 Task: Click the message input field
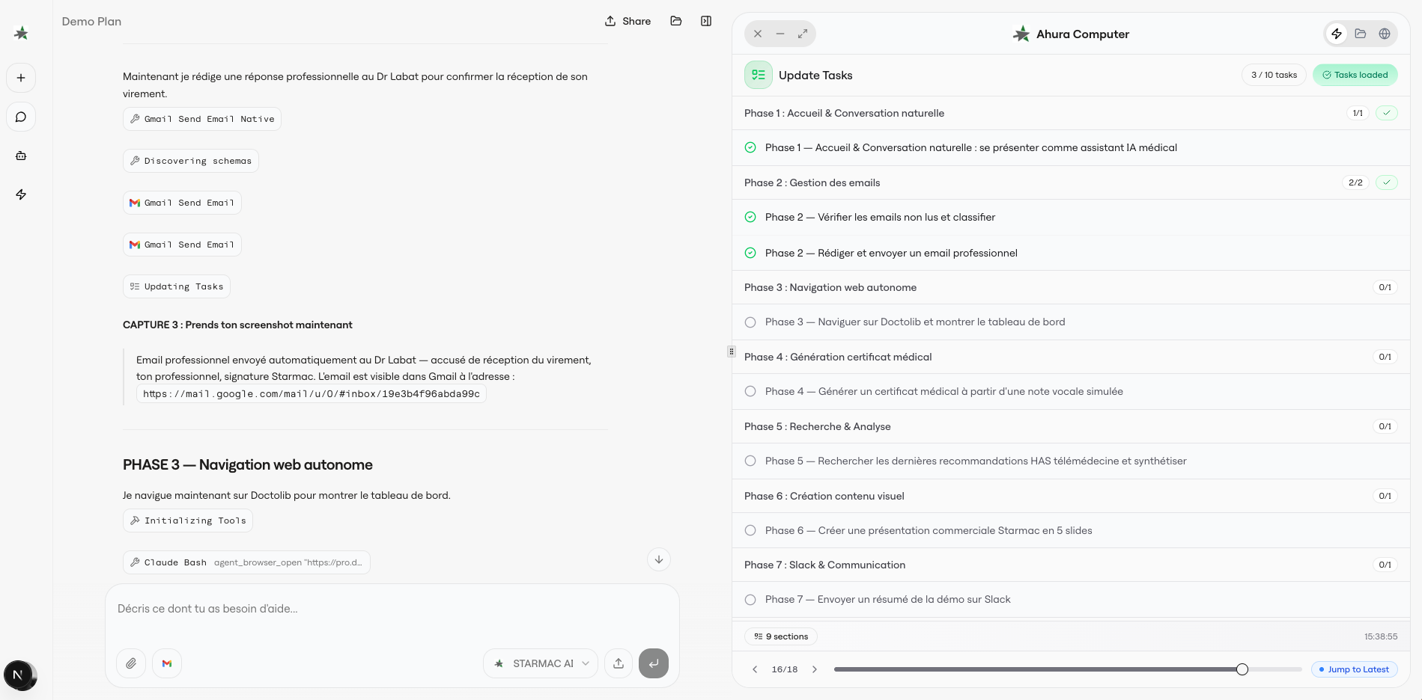pyautogui.click(x=392, y=609)
